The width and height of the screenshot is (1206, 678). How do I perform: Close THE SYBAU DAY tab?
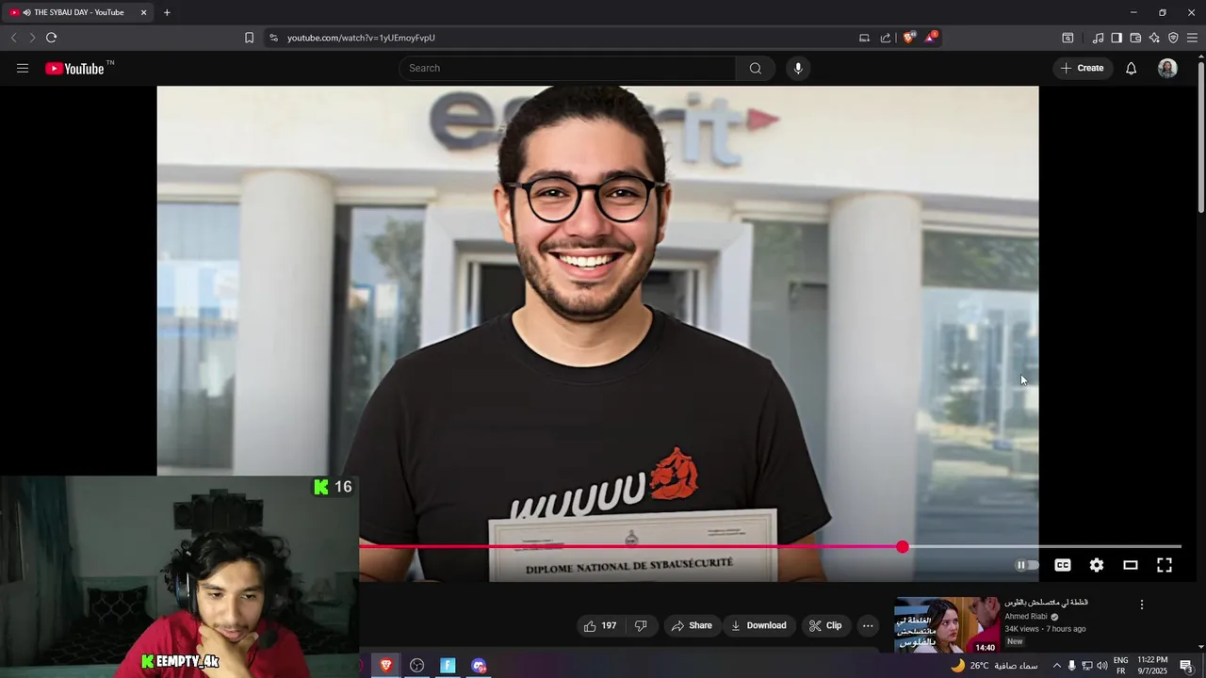pos(143,12)
